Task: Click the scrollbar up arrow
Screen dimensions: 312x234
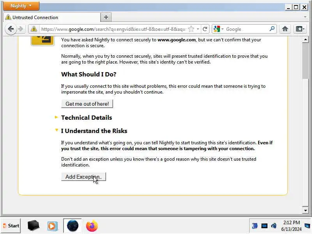Action: tap(305, 40)
